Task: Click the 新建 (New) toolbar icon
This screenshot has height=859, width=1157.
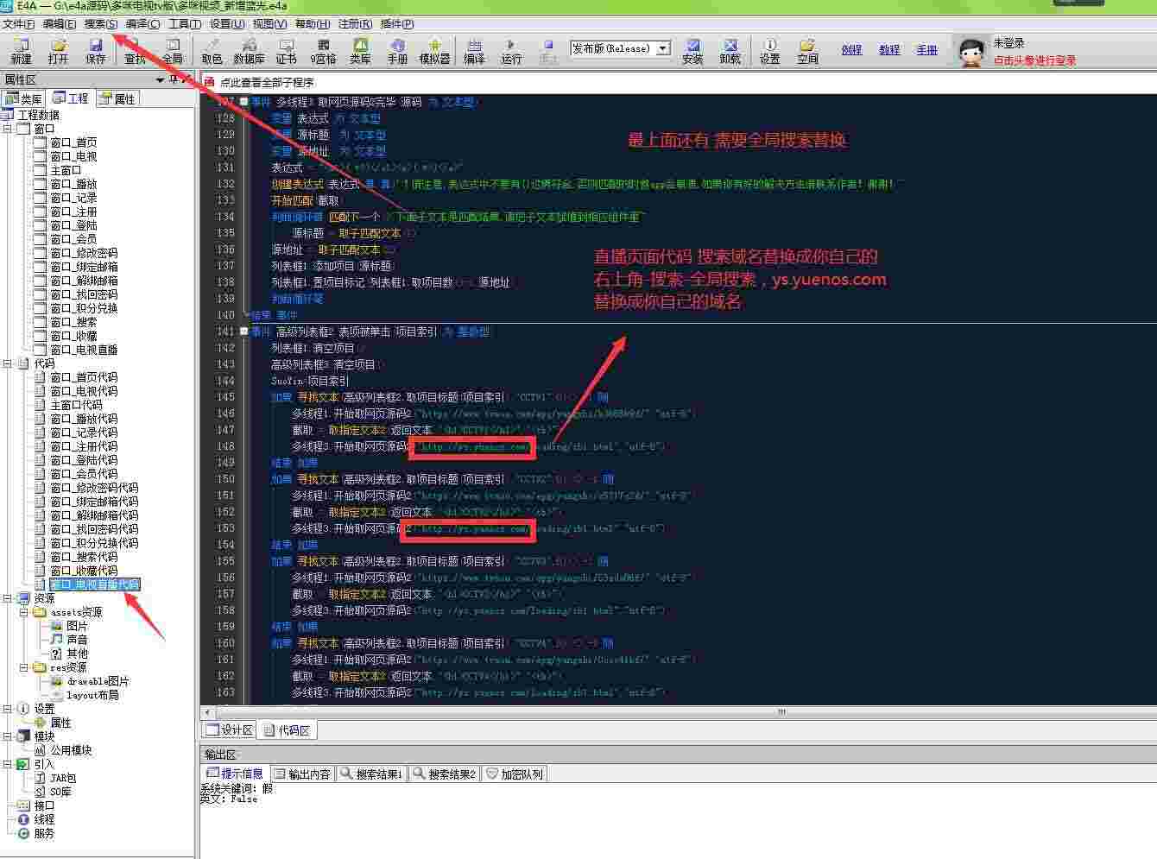Action: coord(21,51)
